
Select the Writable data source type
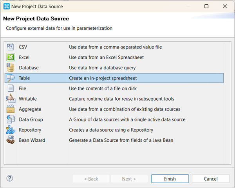point(28,99)
